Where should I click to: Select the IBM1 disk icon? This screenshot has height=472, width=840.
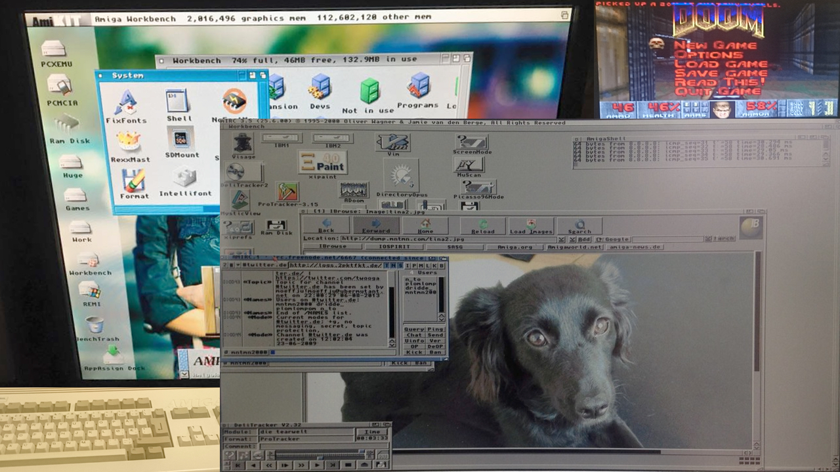pos(282,139)
